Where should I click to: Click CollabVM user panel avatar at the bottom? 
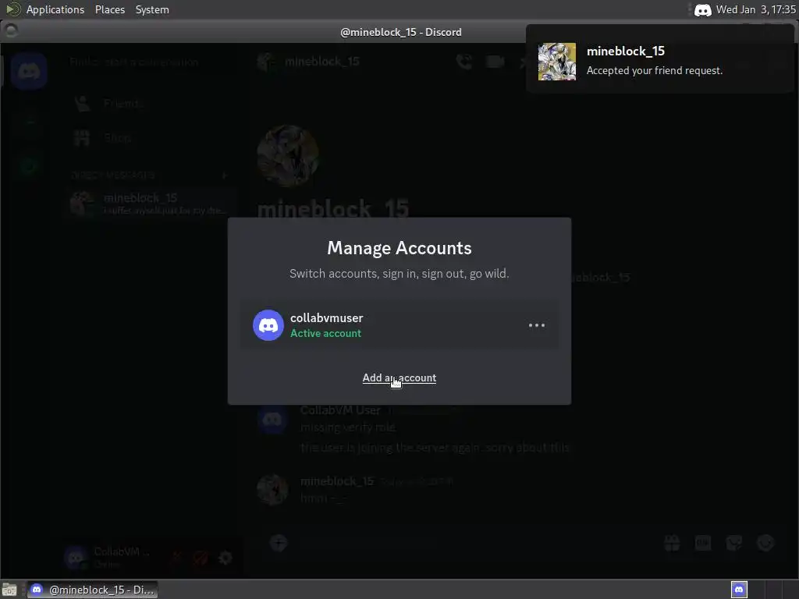point(76,558)
